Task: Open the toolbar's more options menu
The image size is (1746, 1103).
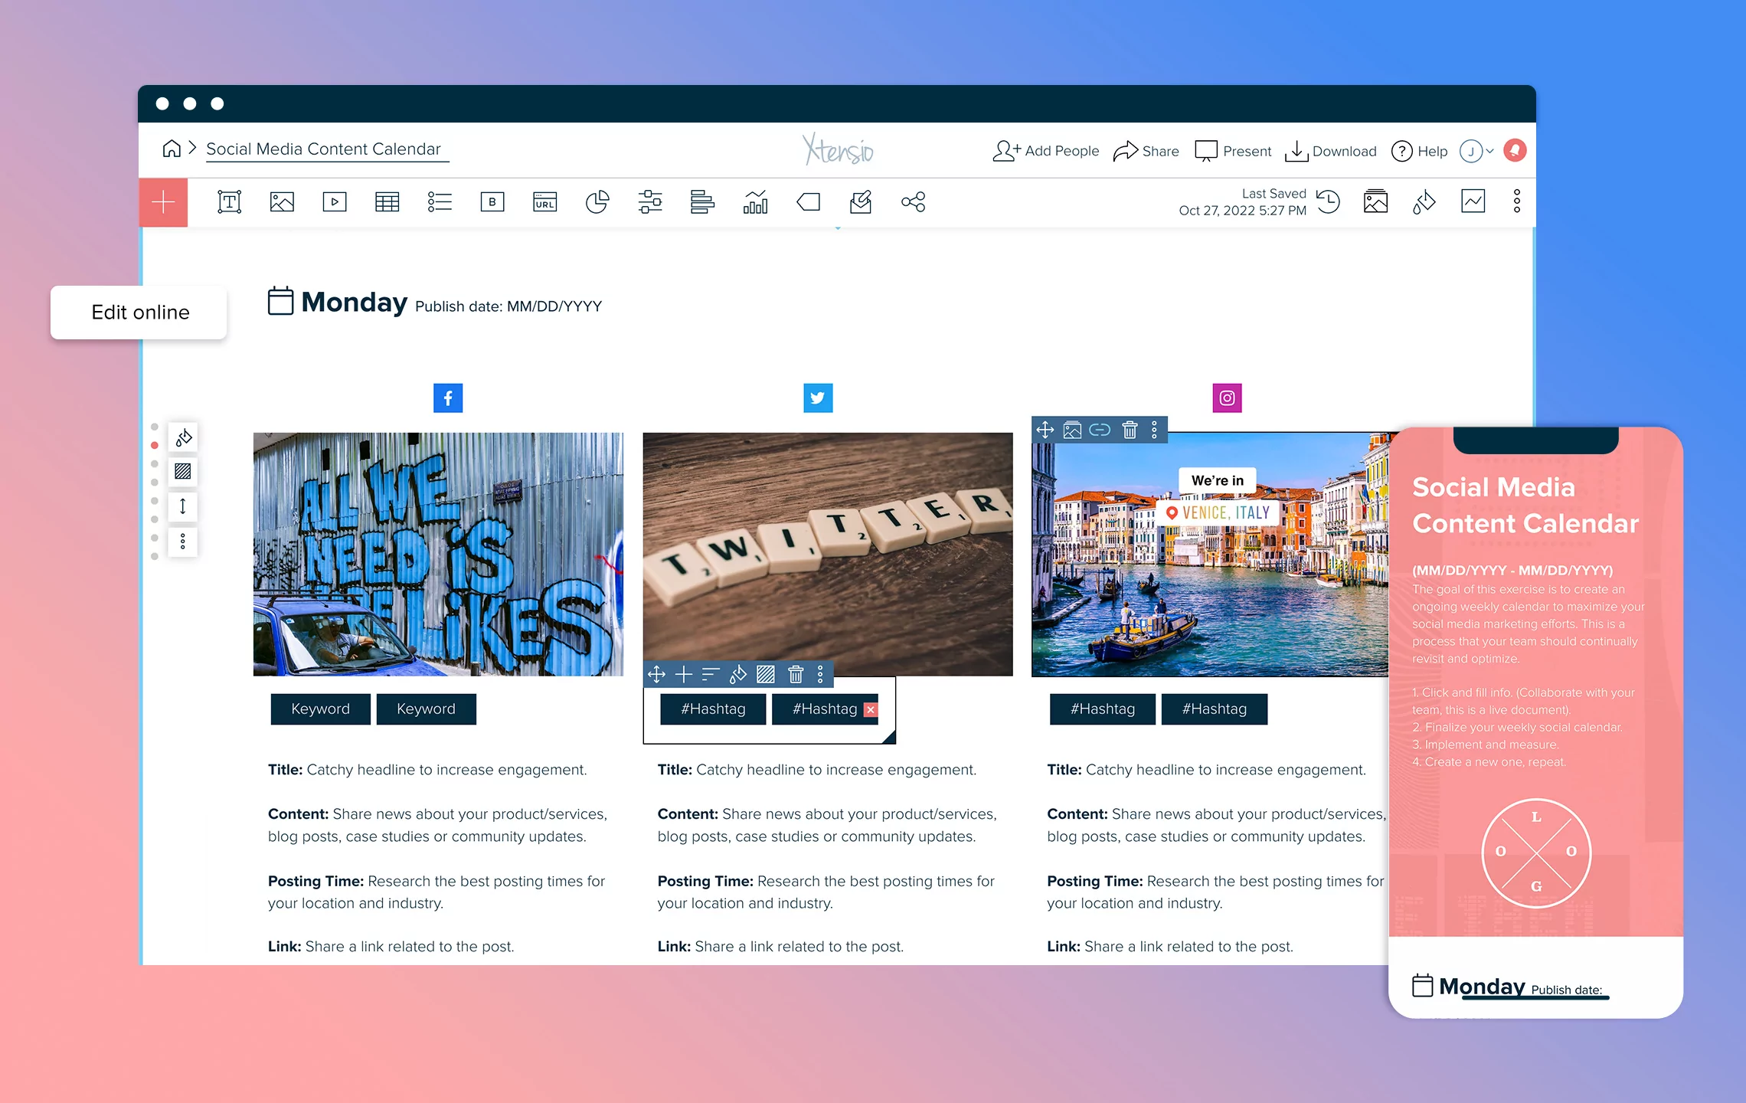Action: coord(1516,202)
